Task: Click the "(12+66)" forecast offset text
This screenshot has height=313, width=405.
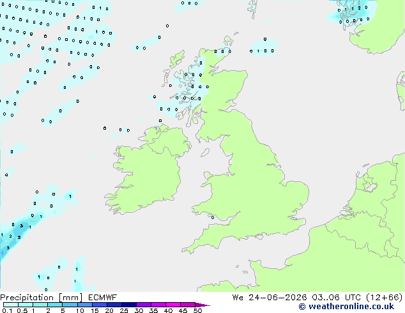Action: tap(385, 298)
